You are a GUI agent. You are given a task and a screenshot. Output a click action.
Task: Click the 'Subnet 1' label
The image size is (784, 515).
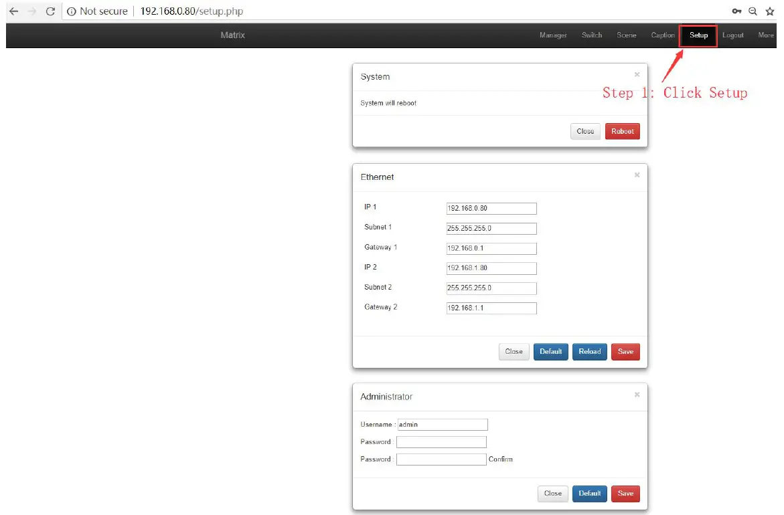378,227
